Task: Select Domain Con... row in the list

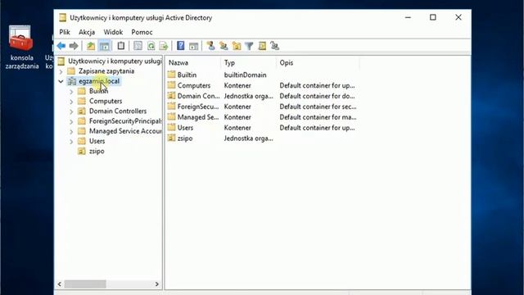Action: (x=262, y=96)
